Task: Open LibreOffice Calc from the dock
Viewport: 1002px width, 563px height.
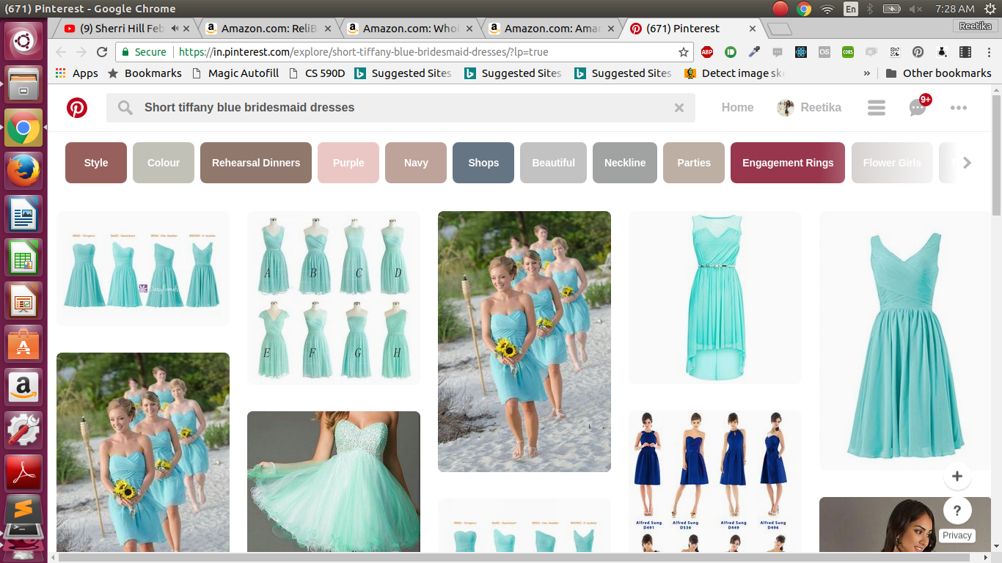Action: pyautogui.click(x=23, y=257)
